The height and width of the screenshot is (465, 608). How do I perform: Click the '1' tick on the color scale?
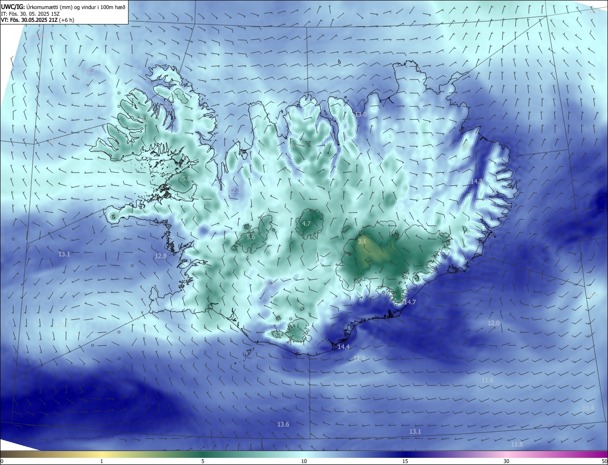point(102,461)
